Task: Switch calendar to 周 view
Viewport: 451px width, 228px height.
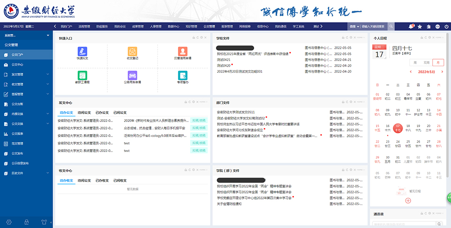Action: coord(415,62)
